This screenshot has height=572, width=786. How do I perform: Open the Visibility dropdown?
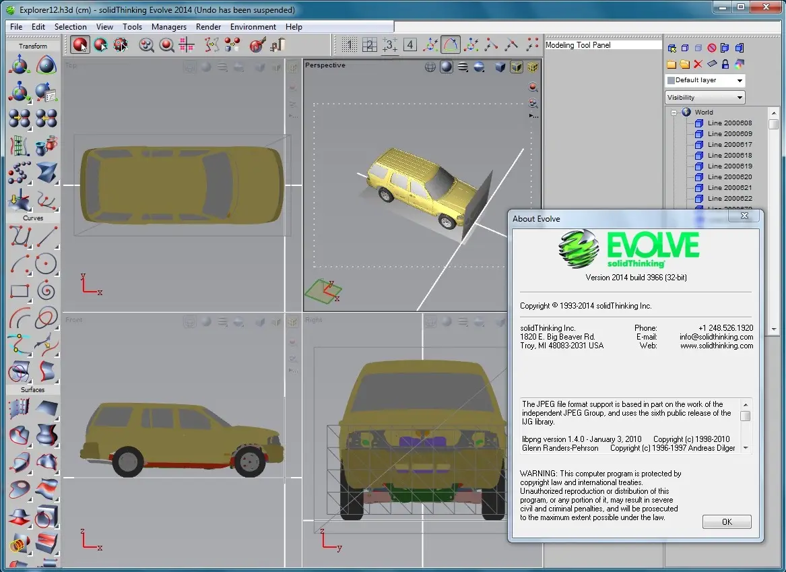point(705,97)
